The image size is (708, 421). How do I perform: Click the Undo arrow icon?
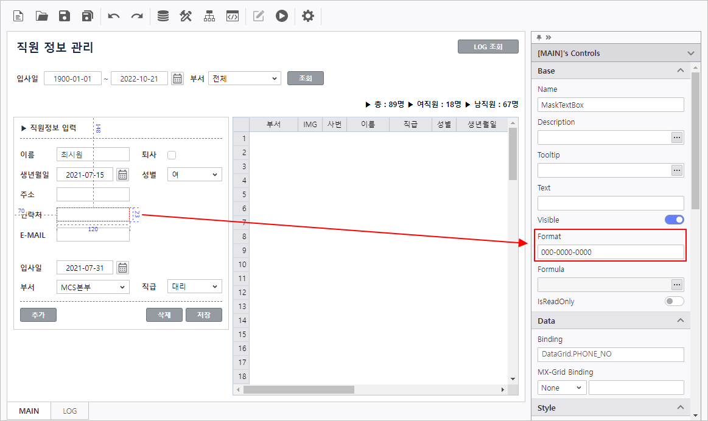(x=114, y=16)
